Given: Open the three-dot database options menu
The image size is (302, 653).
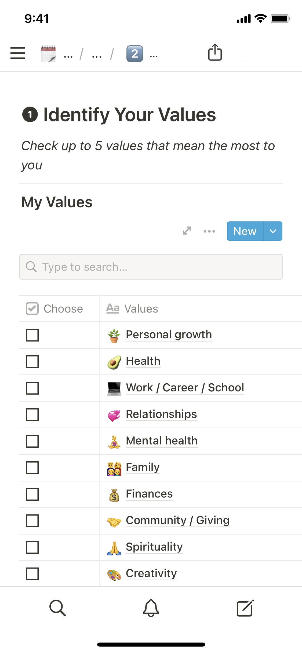Looking at the screenshot, I should (x=209, y=231).
